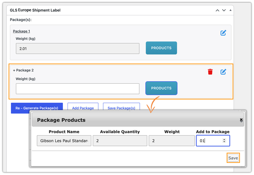Screen dimensions: 254x175
Task: Click the Package Products dialog title
Action: [x=61, y=120]
